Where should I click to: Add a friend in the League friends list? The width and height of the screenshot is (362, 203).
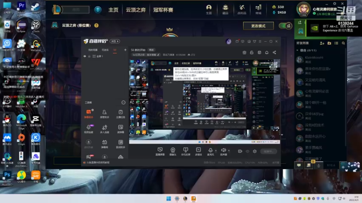pyautogui.click(x=322, y=43)
